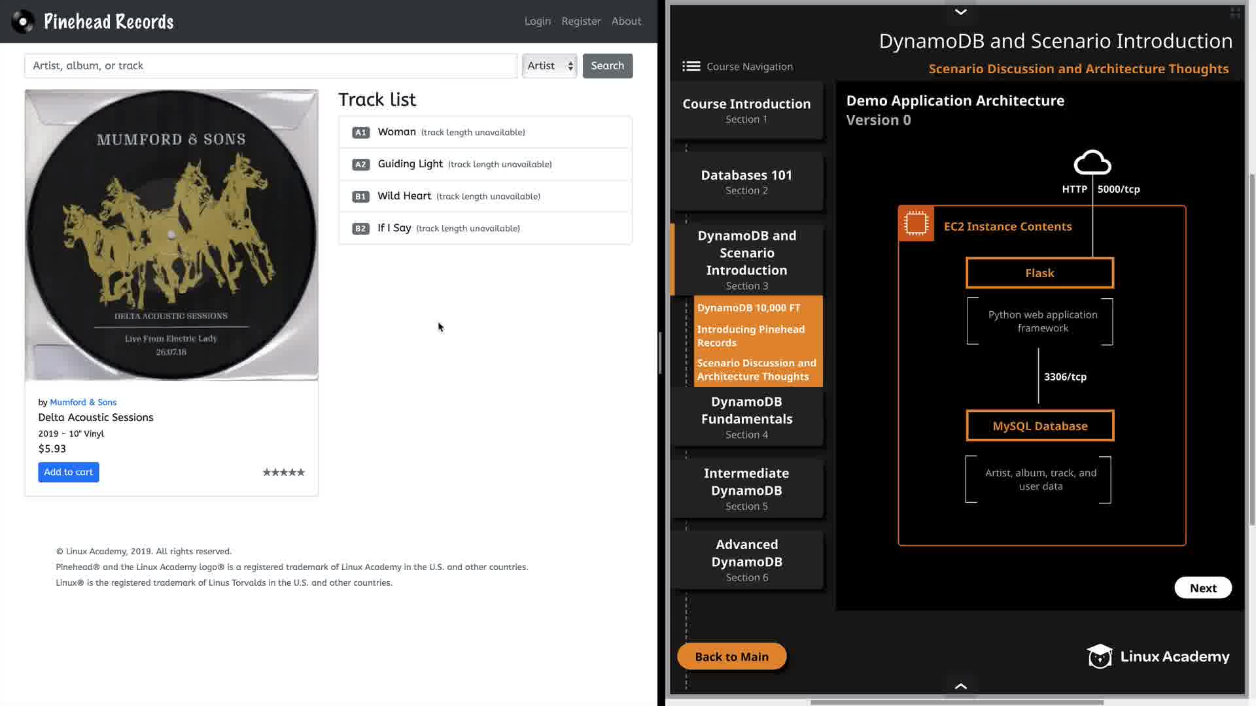Screen dimensions: 1256x706
Task: Click the Linux Academy penguin logo
Action: pyautogui.click(x=1100, y=656)
